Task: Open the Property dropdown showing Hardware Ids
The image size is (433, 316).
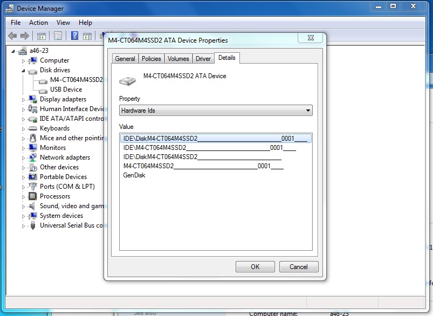Action: click(x=216, y=111)
